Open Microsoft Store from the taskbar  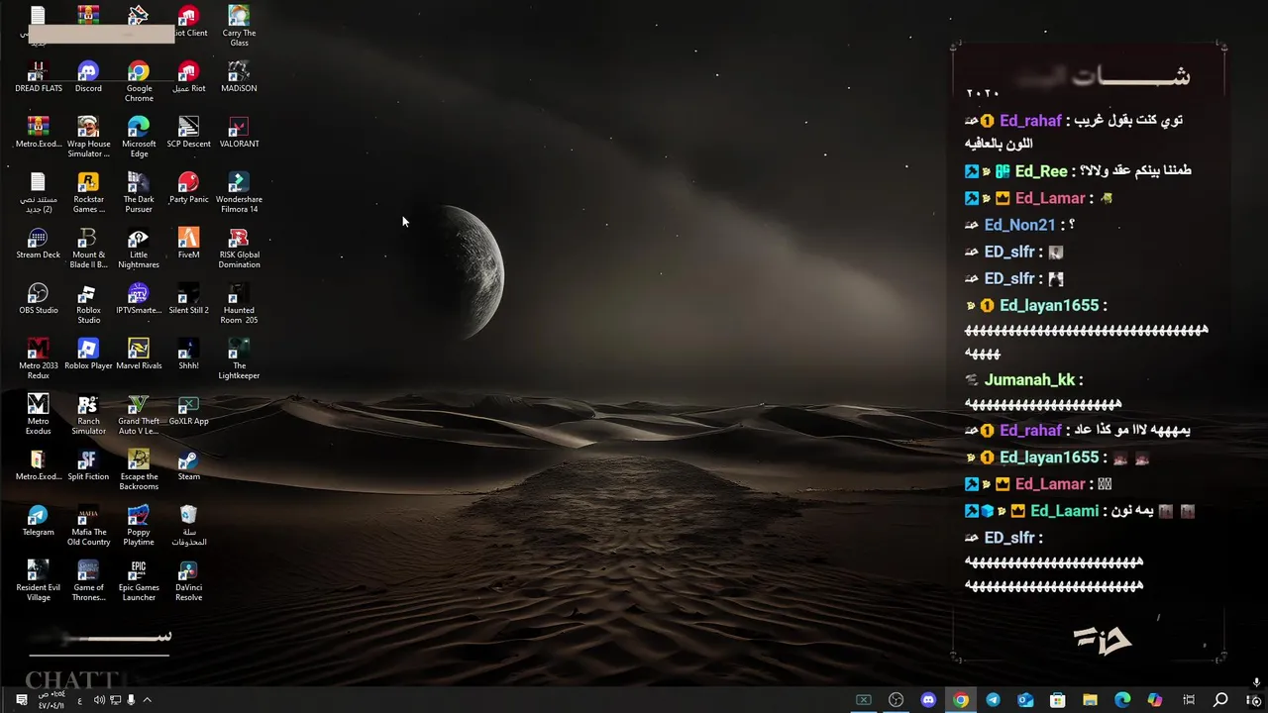click(1057, 700)
